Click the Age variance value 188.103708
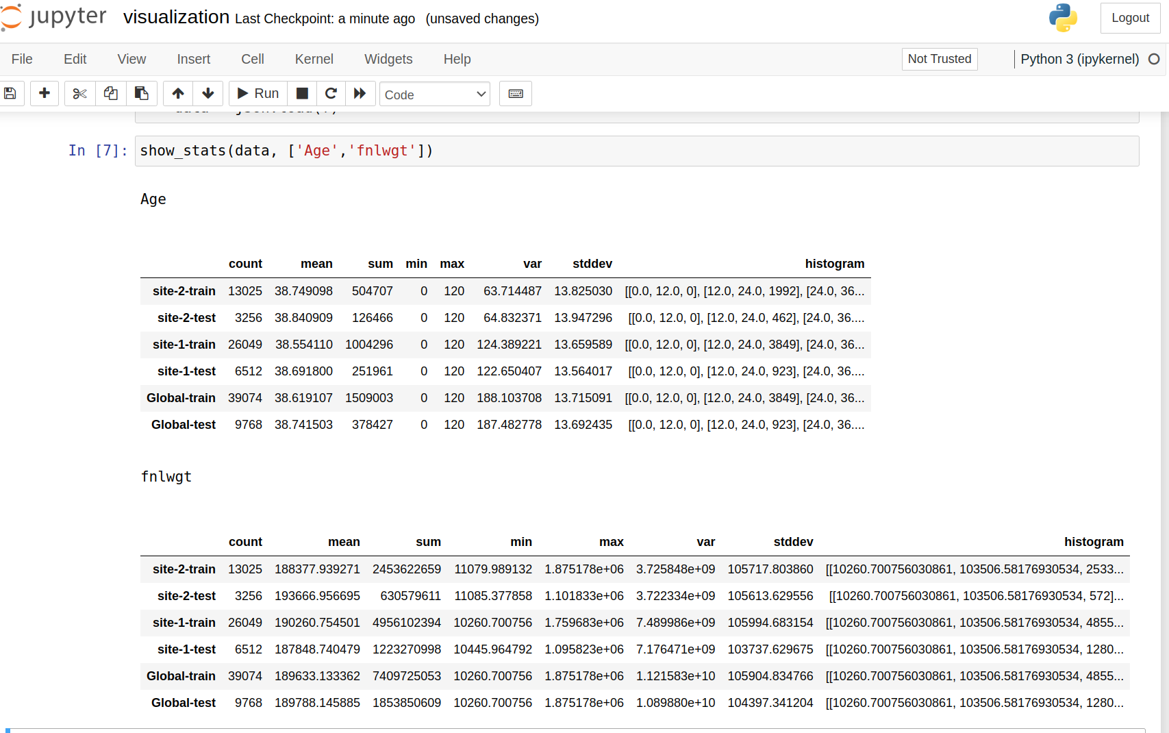 (509, 398)
